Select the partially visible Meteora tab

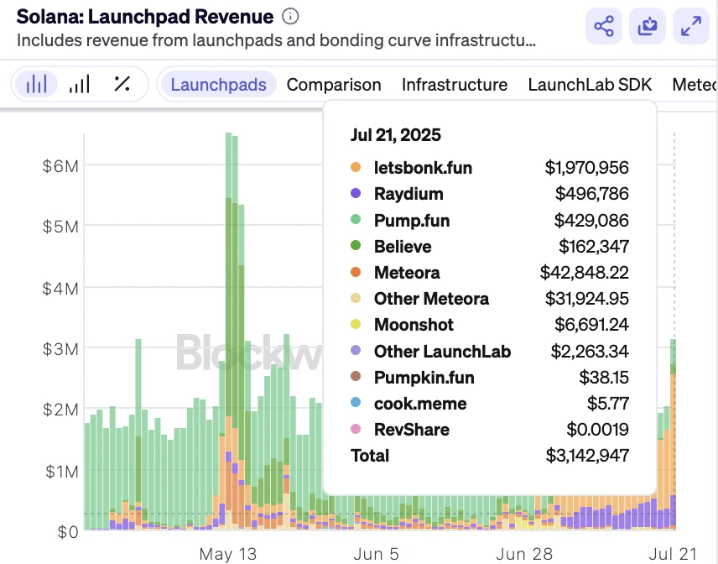pos(694,85)
